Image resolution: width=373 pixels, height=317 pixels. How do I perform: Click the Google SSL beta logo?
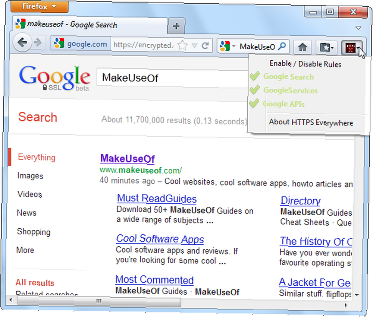point(55,78)
